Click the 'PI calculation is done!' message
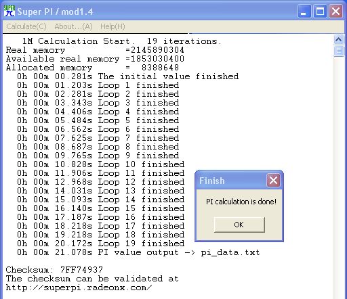Screen dimensions: 347x299 coord(241,202)
